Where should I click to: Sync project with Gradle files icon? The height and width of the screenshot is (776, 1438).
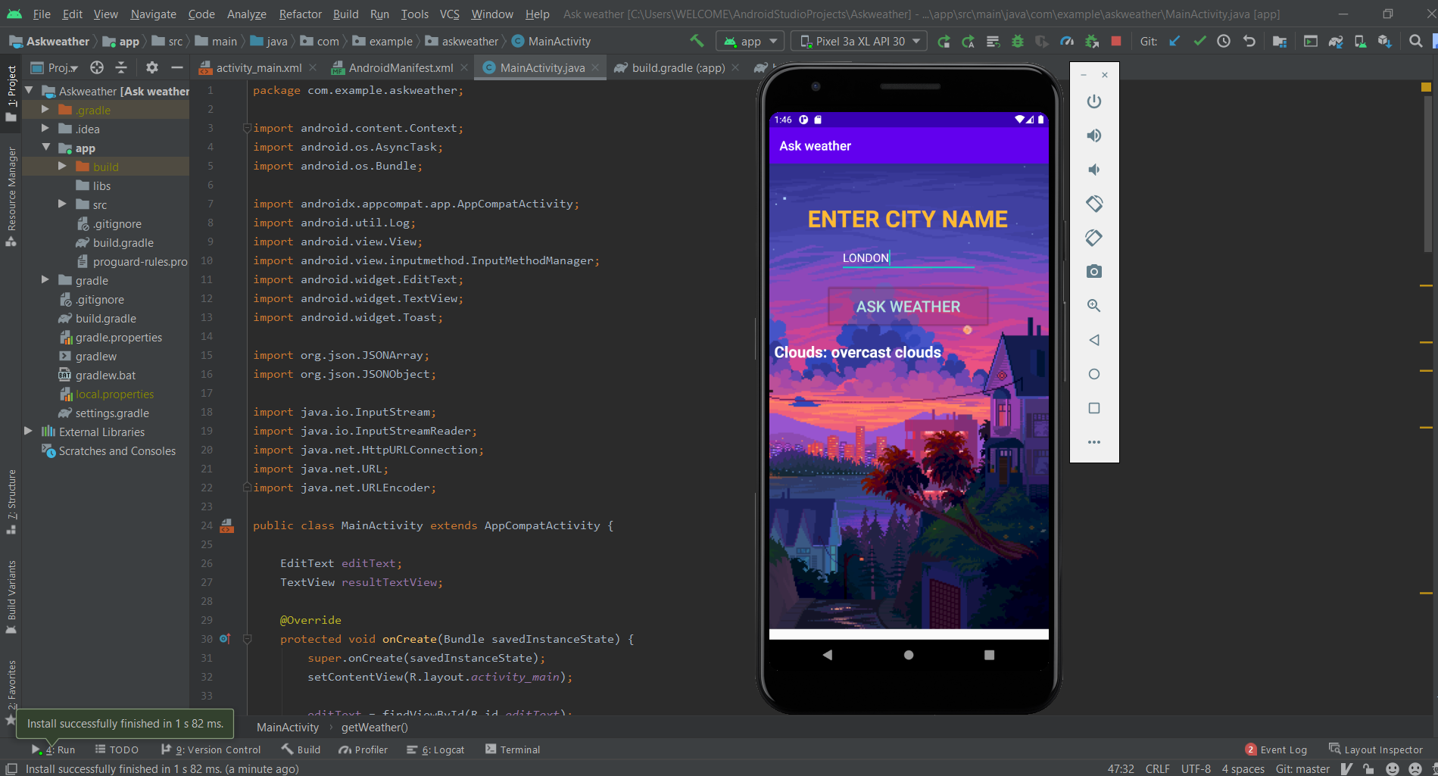coord(1336,42)
